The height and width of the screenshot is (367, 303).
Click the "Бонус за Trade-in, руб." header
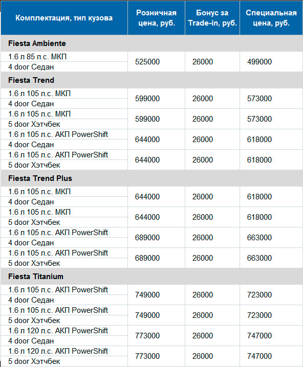point(212,18)
